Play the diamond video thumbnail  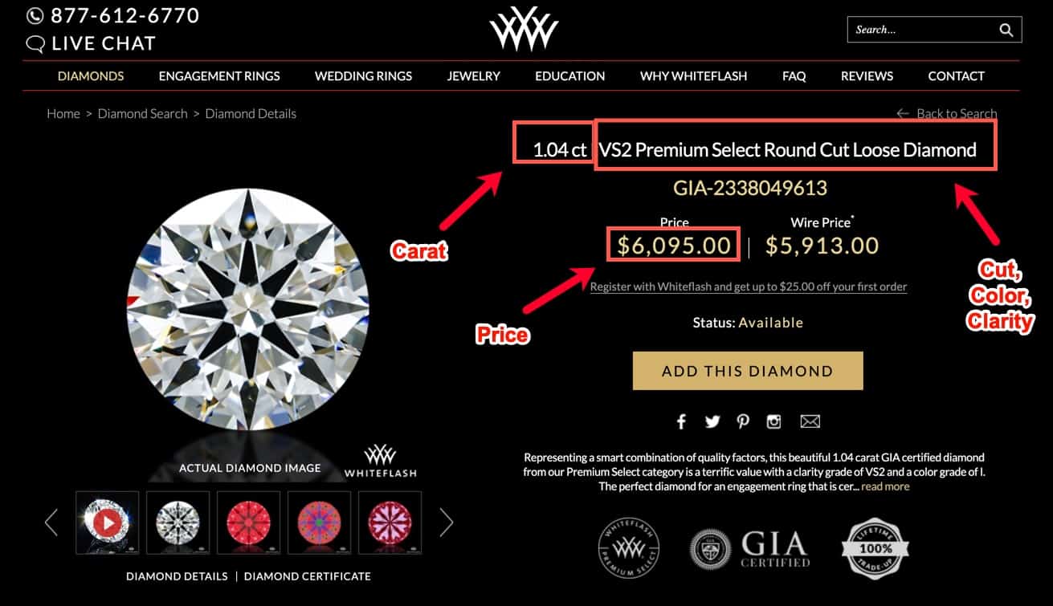[107, 522]
